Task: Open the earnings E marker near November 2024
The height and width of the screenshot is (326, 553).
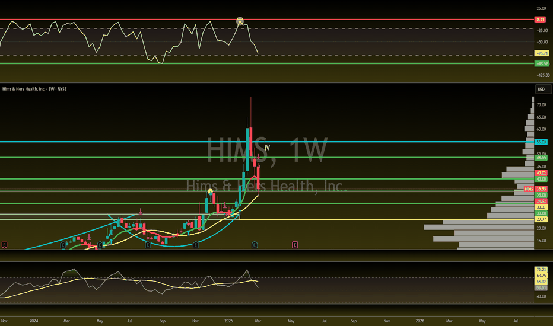Action: click(x=196, y=245)
